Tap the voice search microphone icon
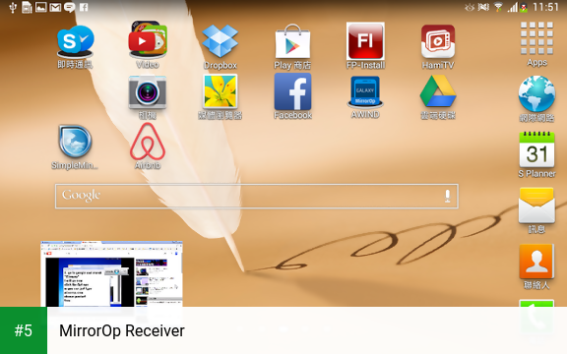This screenshot has width=567, height=354. pyautogui.click(x=447, y=196)
